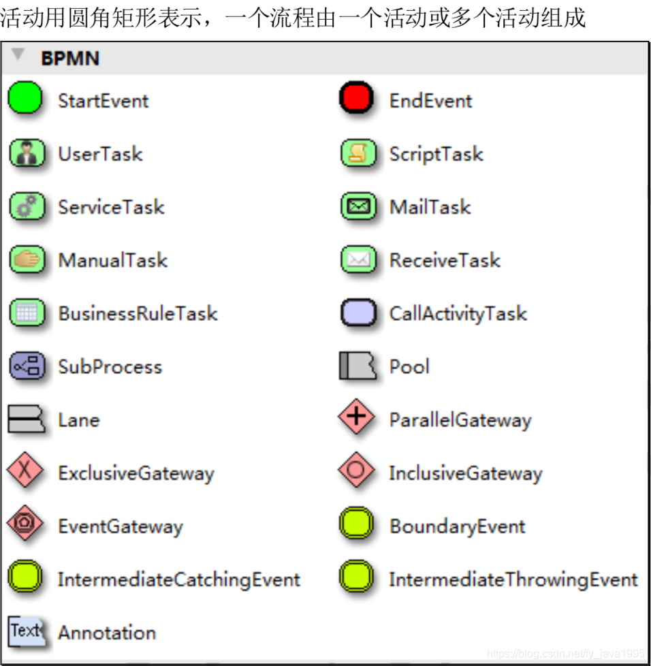651x666 pixels.
Task: Click the Lane palette entry
Action: 54,419
